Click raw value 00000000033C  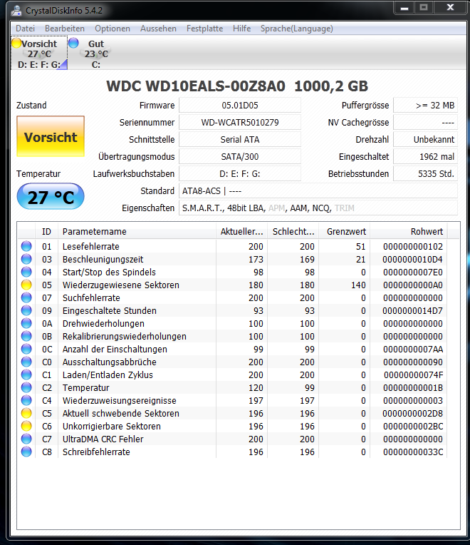point(413,452)
